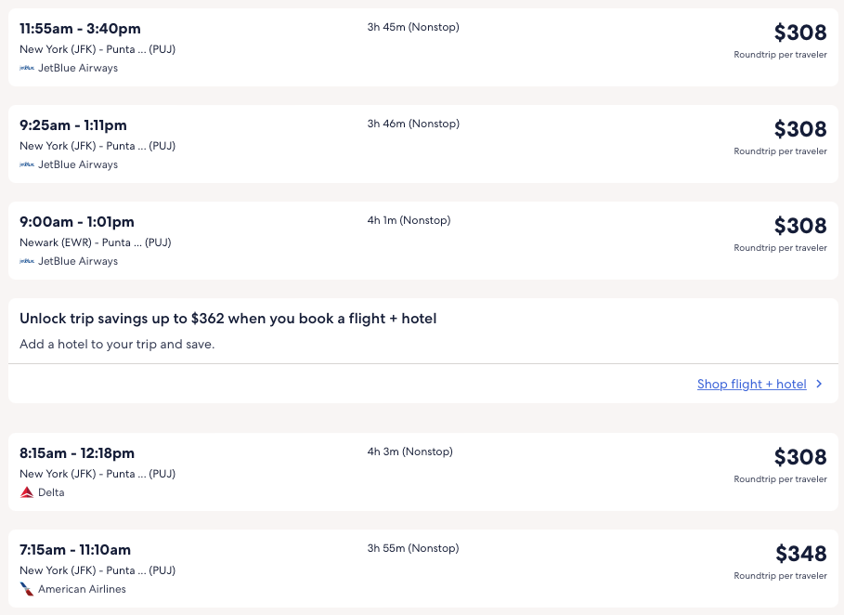Image resolution: width=844 pixels, height=615 pixels.
Task: Click Add a hotel to your trip text
Action: click(x=117, y=344)
